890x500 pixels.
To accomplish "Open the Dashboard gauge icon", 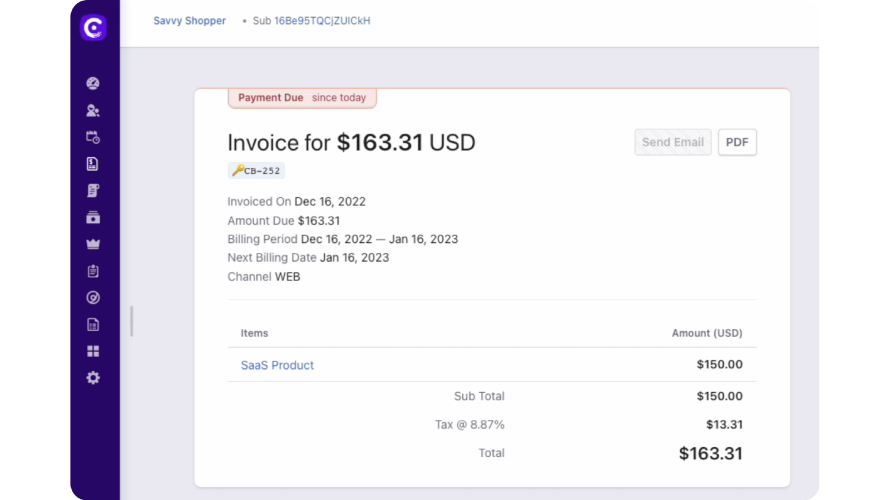I will [93, 83].
